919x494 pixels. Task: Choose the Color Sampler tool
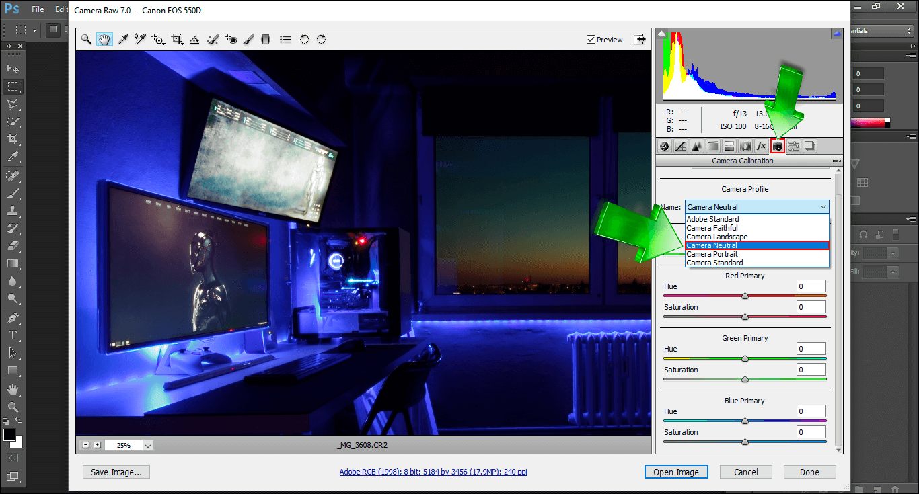(x=140, y=40)
